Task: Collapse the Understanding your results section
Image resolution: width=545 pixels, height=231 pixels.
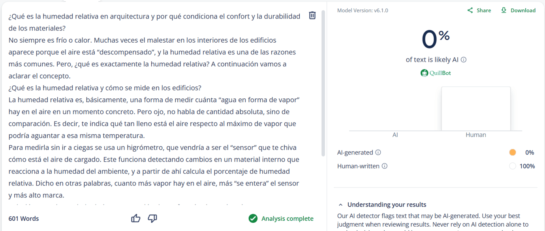Action: pos(340,205)
